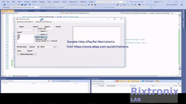Click the split editor icon above scrollbar

180,15
